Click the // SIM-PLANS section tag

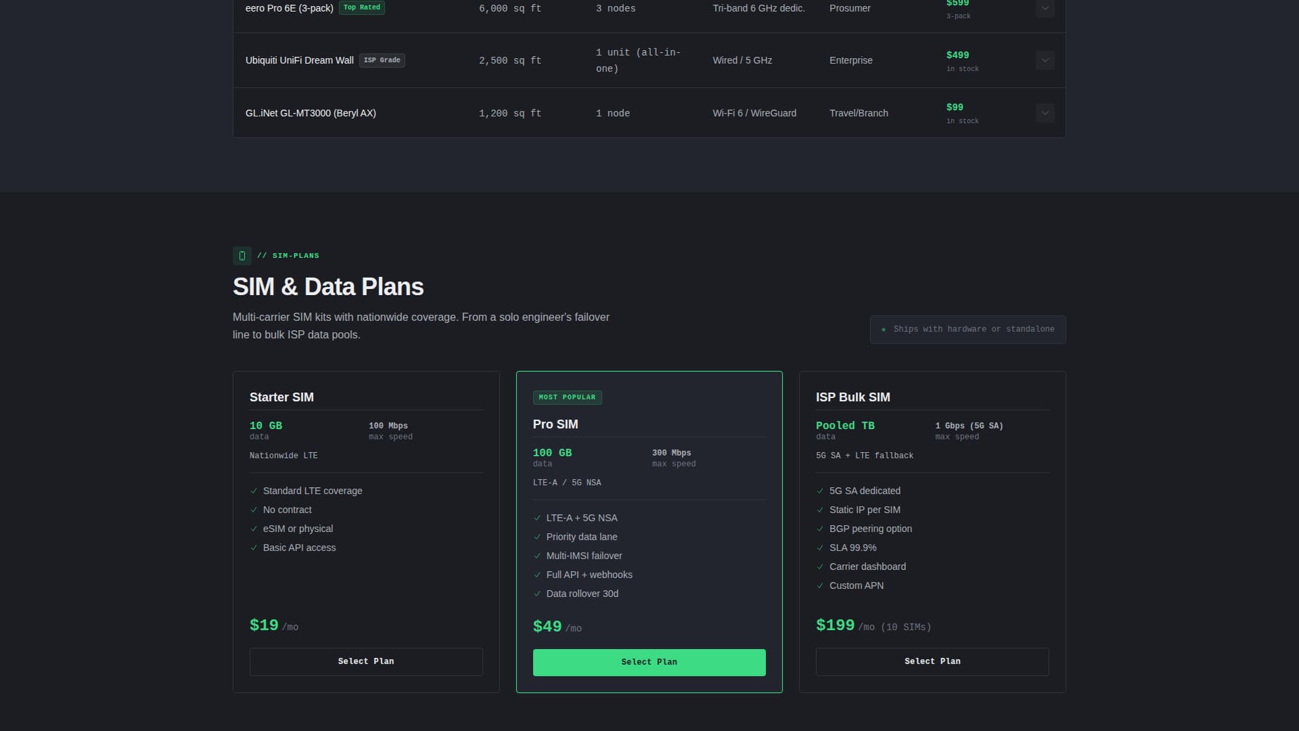(x=288, y=256)
